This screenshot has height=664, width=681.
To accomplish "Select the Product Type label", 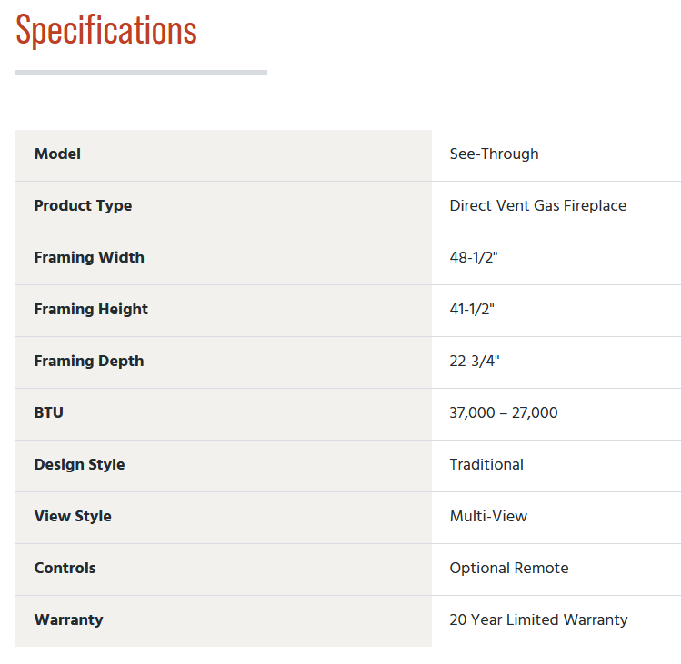I will pyautogui.click(x=83, y=205).
